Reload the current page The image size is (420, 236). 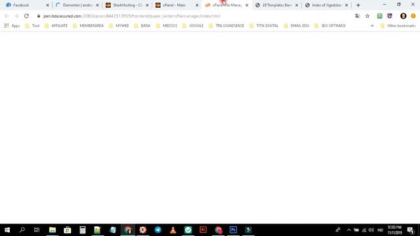[26, 16]
